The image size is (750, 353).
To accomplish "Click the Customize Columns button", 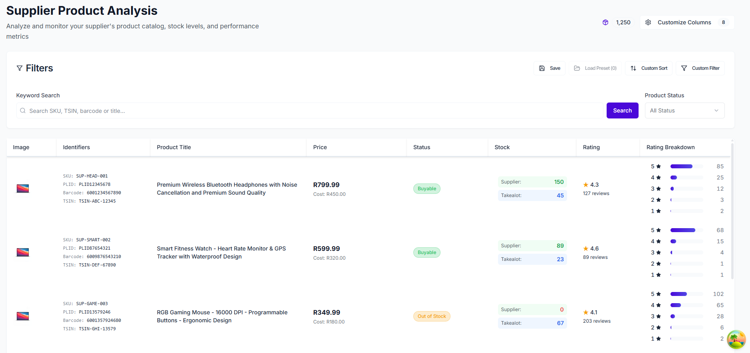I will pos(687,22).
